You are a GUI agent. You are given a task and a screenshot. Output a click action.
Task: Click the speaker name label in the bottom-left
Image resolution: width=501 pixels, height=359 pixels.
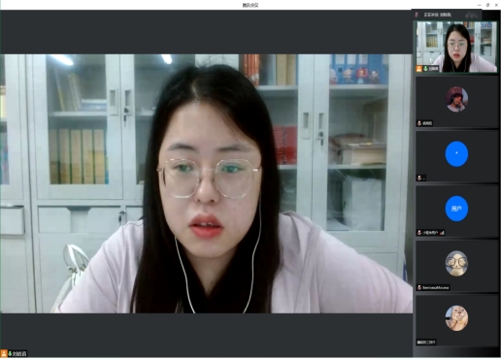pyautogui.click(x=18, y=354)
